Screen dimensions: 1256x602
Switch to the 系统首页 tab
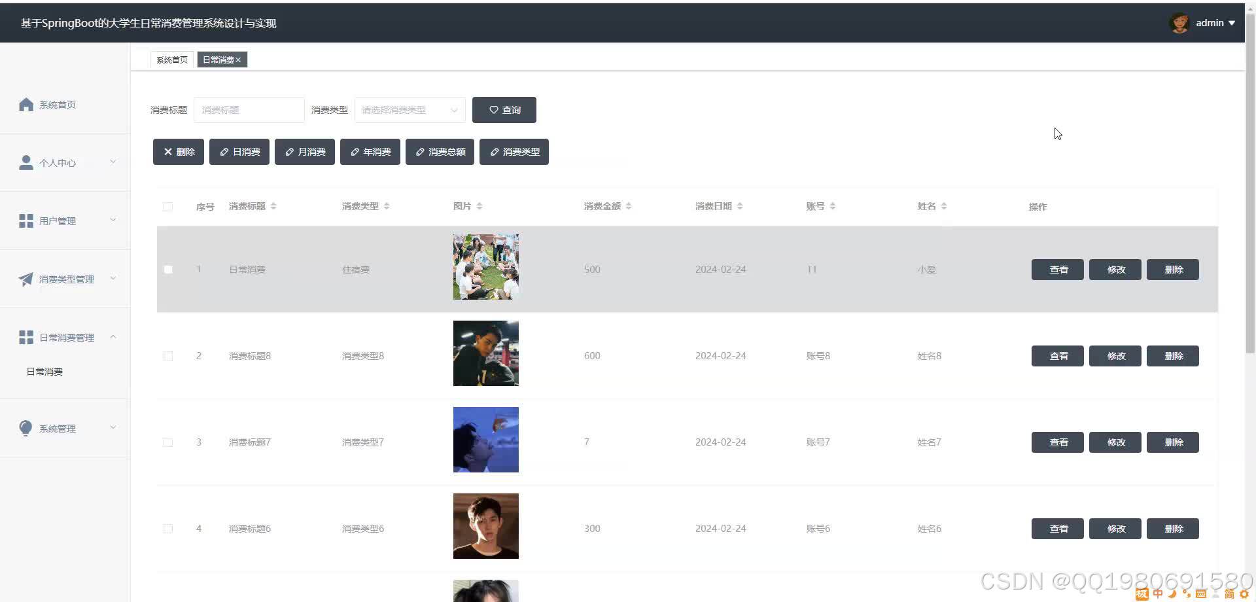172,60
